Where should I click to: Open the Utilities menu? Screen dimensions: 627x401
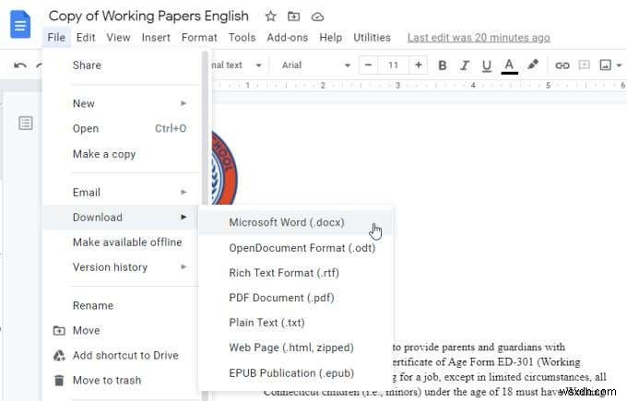tap(372, 38)
